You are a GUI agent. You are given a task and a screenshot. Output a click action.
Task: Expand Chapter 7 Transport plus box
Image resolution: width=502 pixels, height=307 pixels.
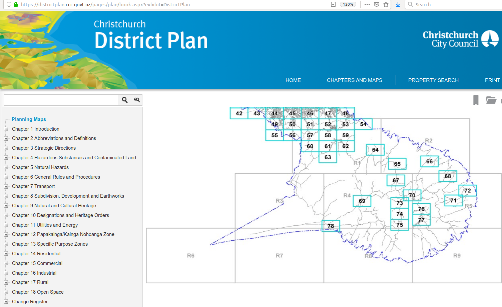pos(6,187)
